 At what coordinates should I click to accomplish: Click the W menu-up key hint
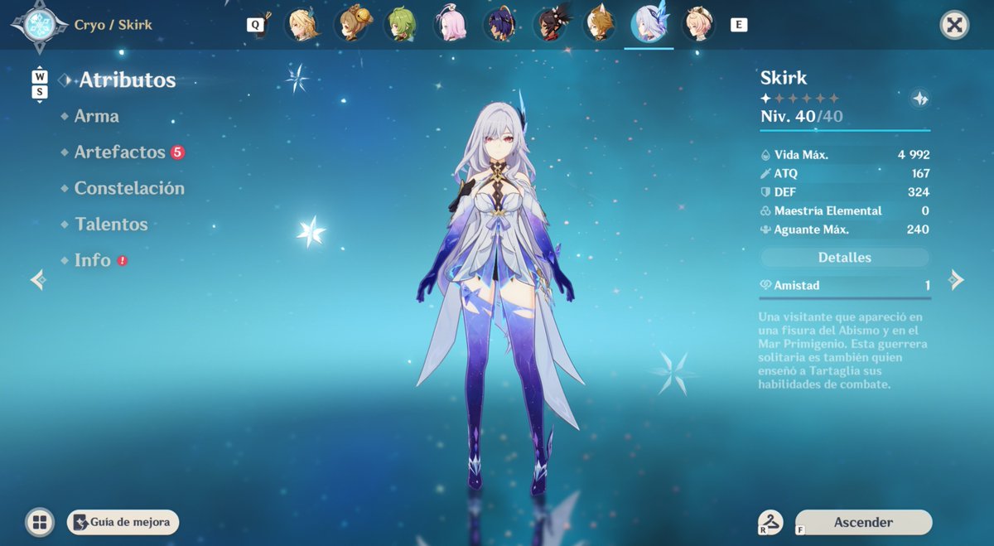[40, 77]
